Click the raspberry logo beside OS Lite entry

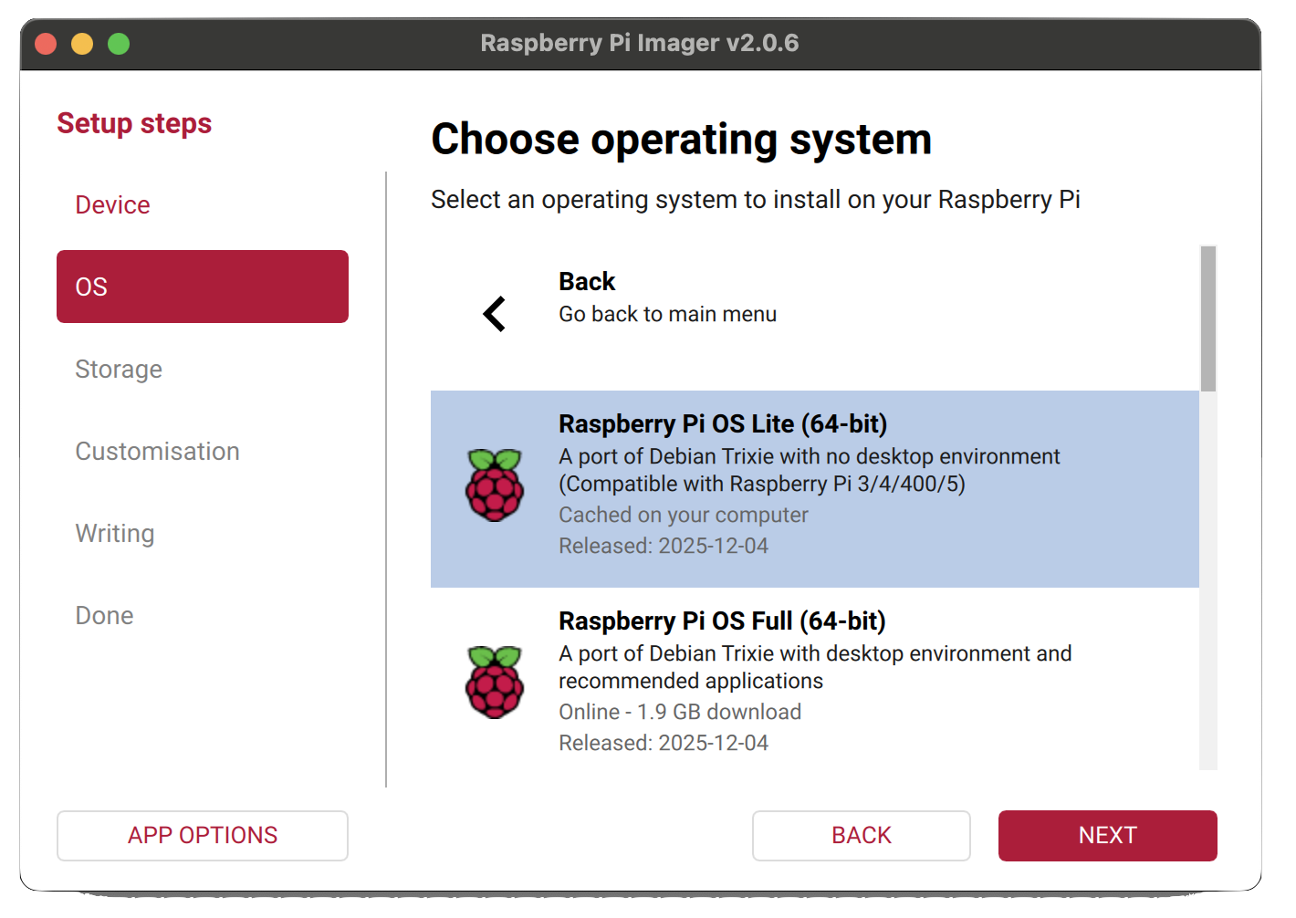coord(495,486)
